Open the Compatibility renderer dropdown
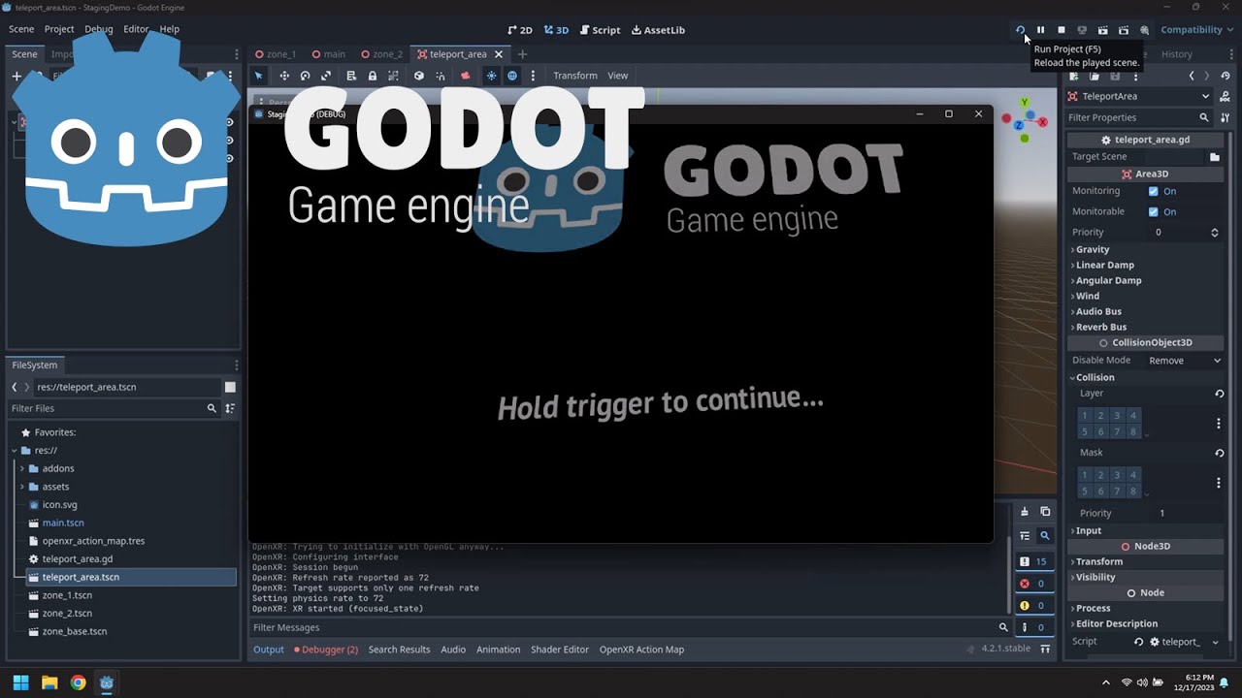Image resolution: width=1242 pixels, height=698 pixels. (x=1197, y=30)
